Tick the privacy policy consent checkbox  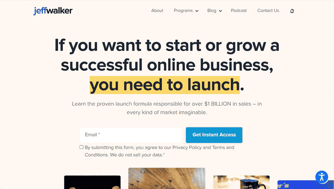click(81, 147)
